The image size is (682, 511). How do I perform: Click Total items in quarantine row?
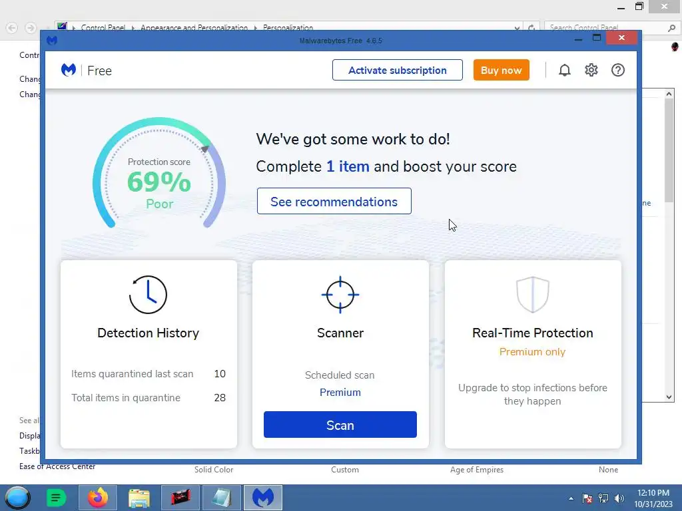coord(149,398)
